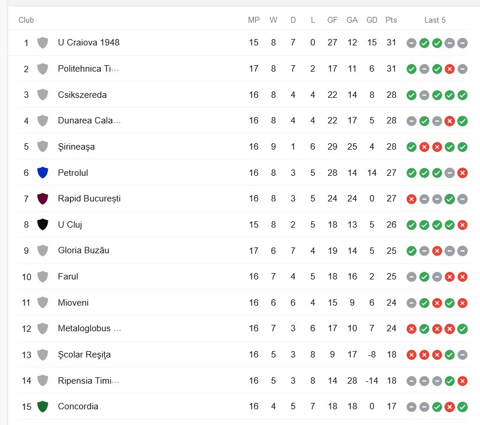Open the U Craiova 1948 team link
This screenshot has width=480, height=425.
pyautogui.click(x=89, y=42)
